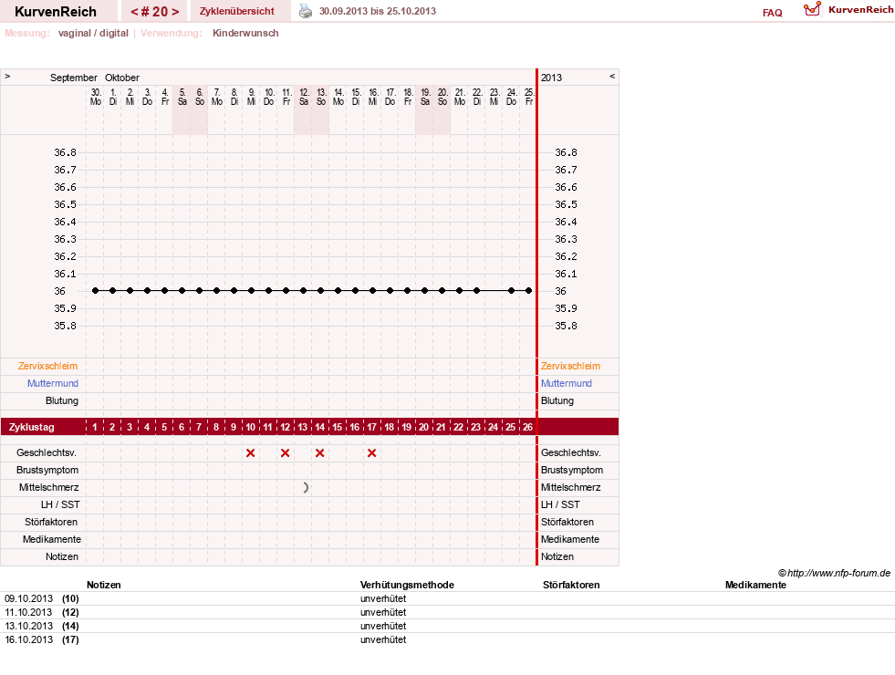Click the Medikamente column header below chart
Screen dimensions: 895x675
pyautogui.click(x=755, y=585)
